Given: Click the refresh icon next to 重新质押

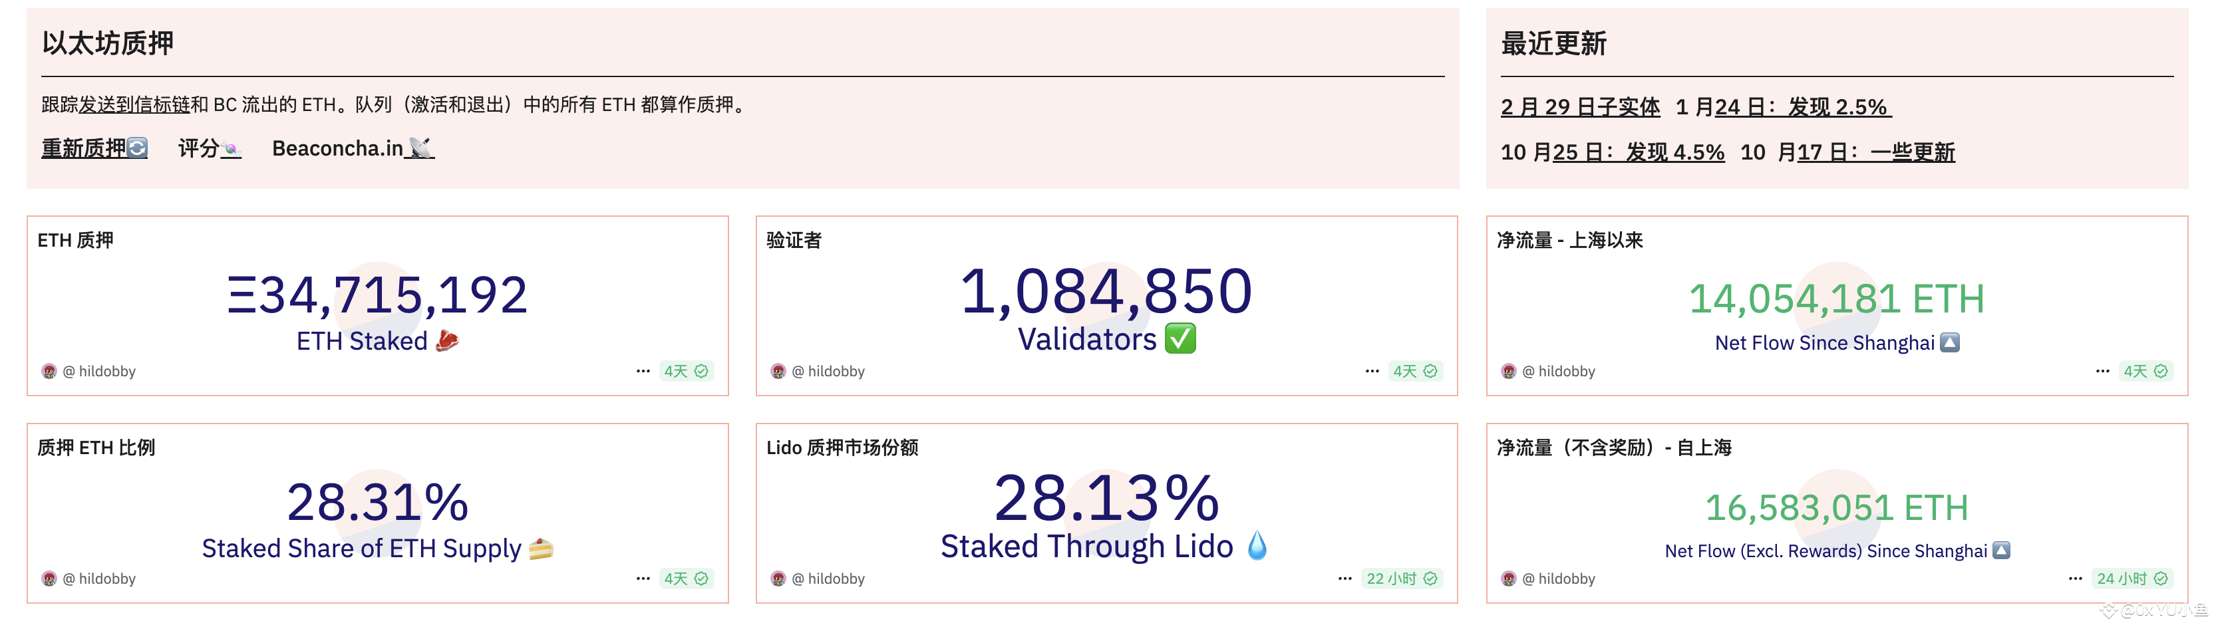Looking at the screenshot, I should (138, 148).
